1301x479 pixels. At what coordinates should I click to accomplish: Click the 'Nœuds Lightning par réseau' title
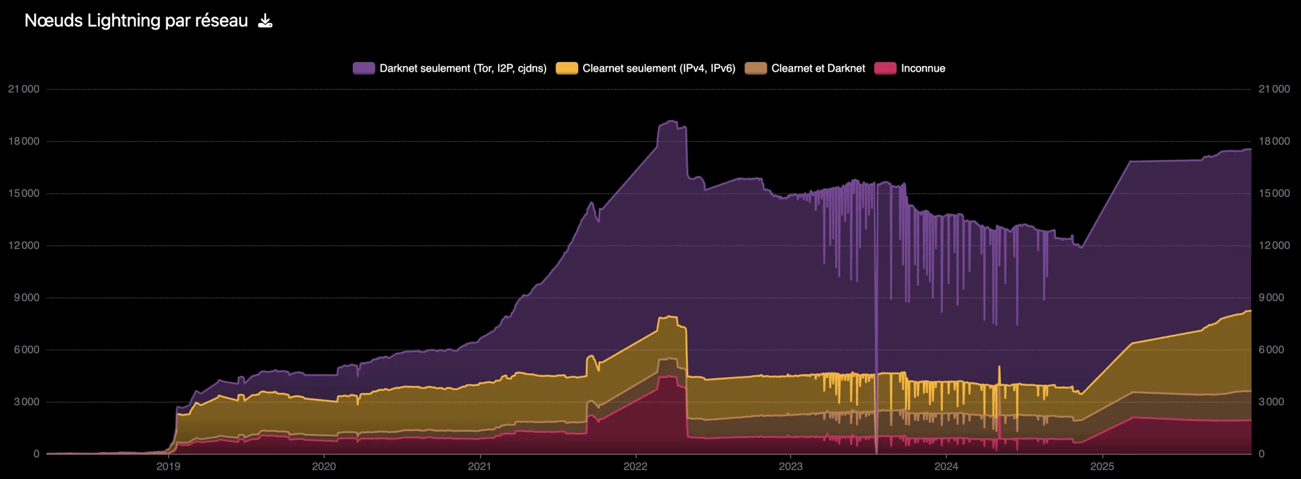click(x=136, y=21)
